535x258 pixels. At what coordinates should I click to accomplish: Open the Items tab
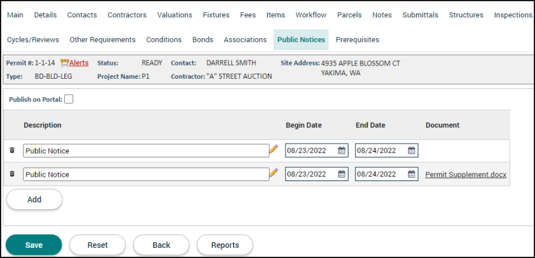275,15
